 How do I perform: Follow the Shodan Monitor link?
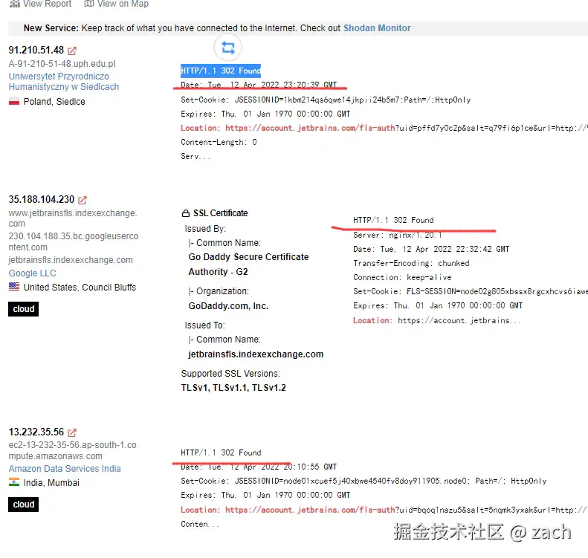[x=377, y=28]
